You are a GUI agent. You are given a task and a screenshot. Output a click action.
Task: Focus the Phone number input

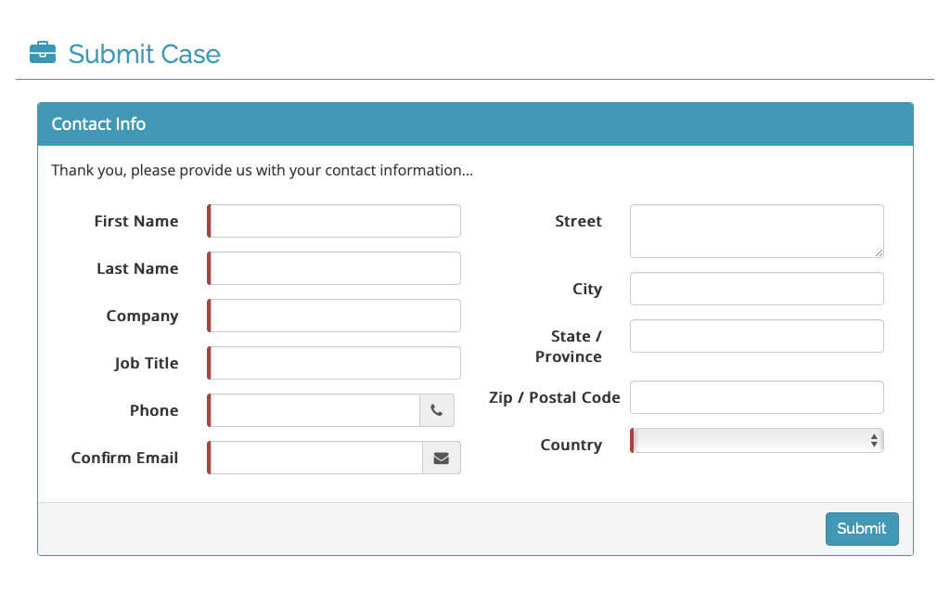click(x=315, y=410)
